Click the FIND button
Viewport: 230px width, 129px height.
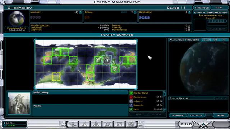[x=186, y=124]
